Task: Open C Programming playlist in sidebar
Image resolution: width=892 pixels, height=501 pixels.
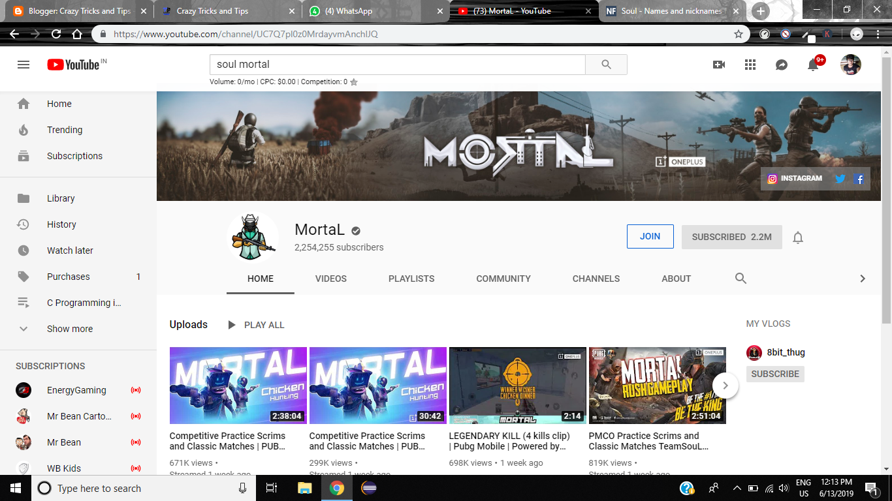Action: pyautogui.click(x=78, y=303)
